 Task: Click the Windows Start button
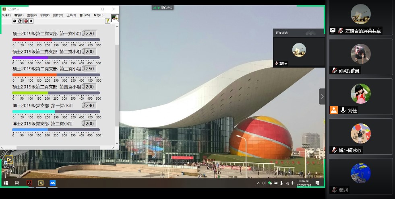6,183
